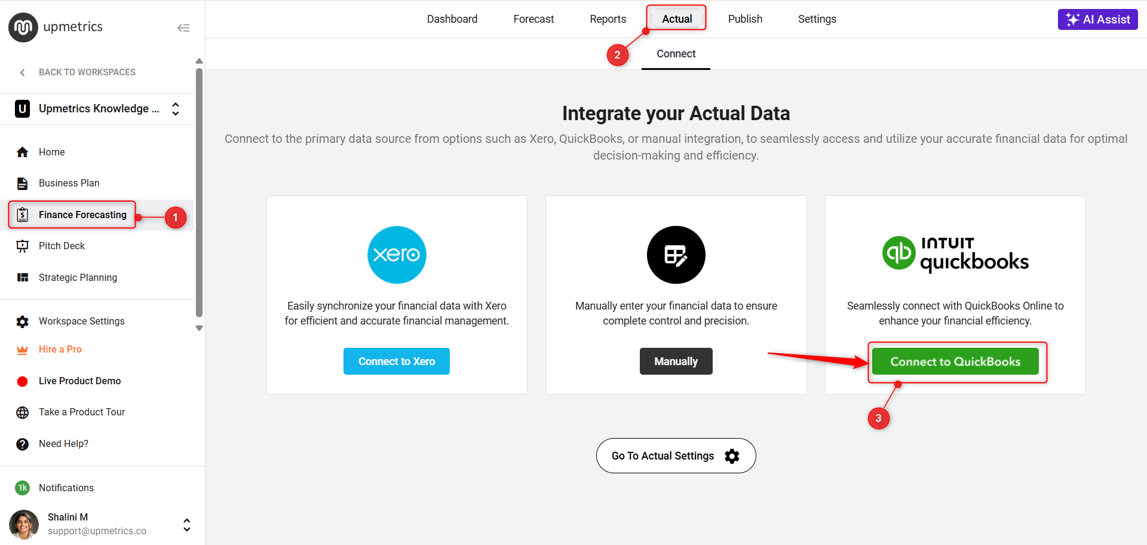The height and width of the screenshot is (545, 1147).
Task: Click the Home house icon
Action: [23, 152]
